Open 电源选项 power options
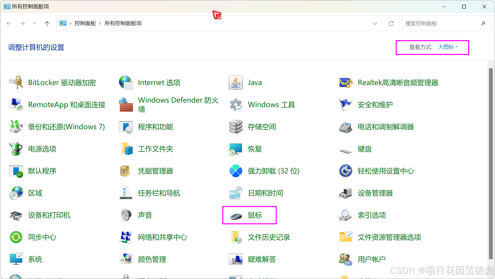This screenshot has height=279, width=495. (42, 149)
